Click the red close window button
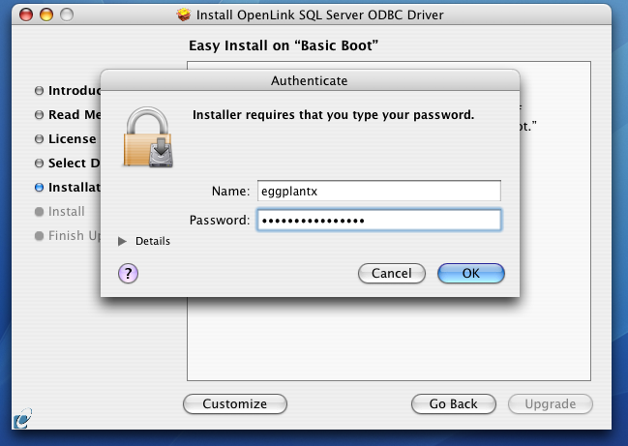This screenshot has width=628, height=446. point(26,15)
